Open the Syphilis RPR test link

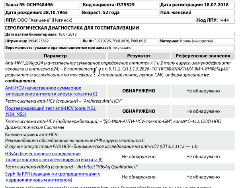tap(52, 177)
